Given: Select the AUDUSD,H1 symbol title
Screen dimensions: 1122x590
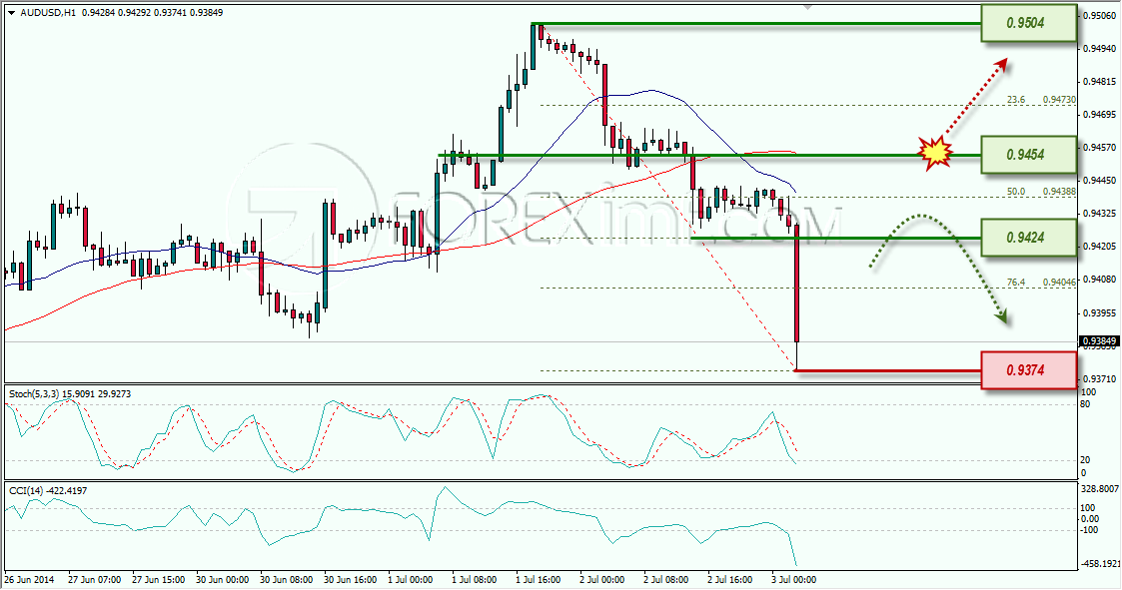Looking at the screenshot, I should pos(49,13).
